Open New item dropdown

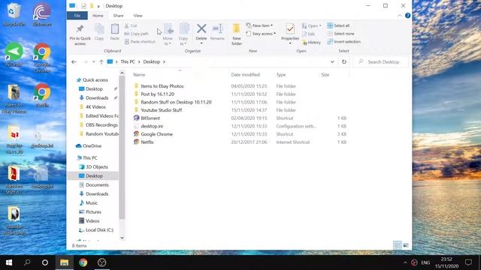tap(259, 25)
